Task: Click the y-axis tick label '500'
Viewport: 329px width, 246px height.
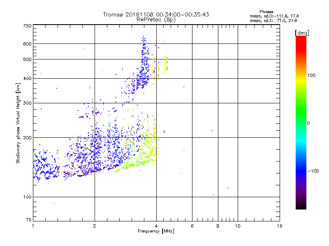Action: [x=28, y=59]
